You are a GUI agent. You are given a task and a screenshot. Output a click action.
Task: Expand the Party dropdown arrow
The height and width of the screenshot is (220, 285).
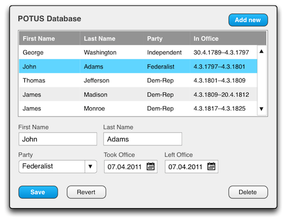(90, 166)
